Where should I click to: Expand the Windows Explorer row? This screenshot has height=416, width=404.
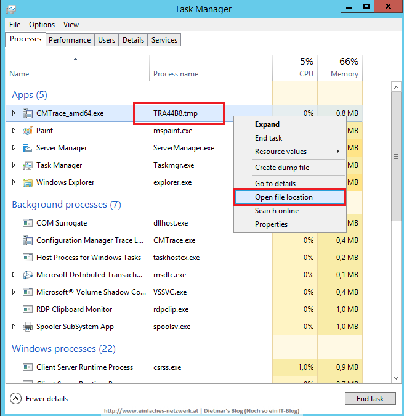tap(14, 182)
